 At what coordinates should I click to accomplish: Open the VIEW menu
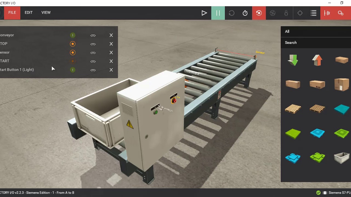(46, 13)
